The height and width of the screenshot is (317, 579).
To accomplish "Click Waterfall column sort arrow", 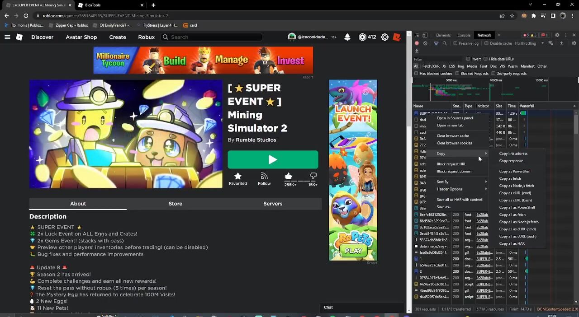I will pos(574,106).
